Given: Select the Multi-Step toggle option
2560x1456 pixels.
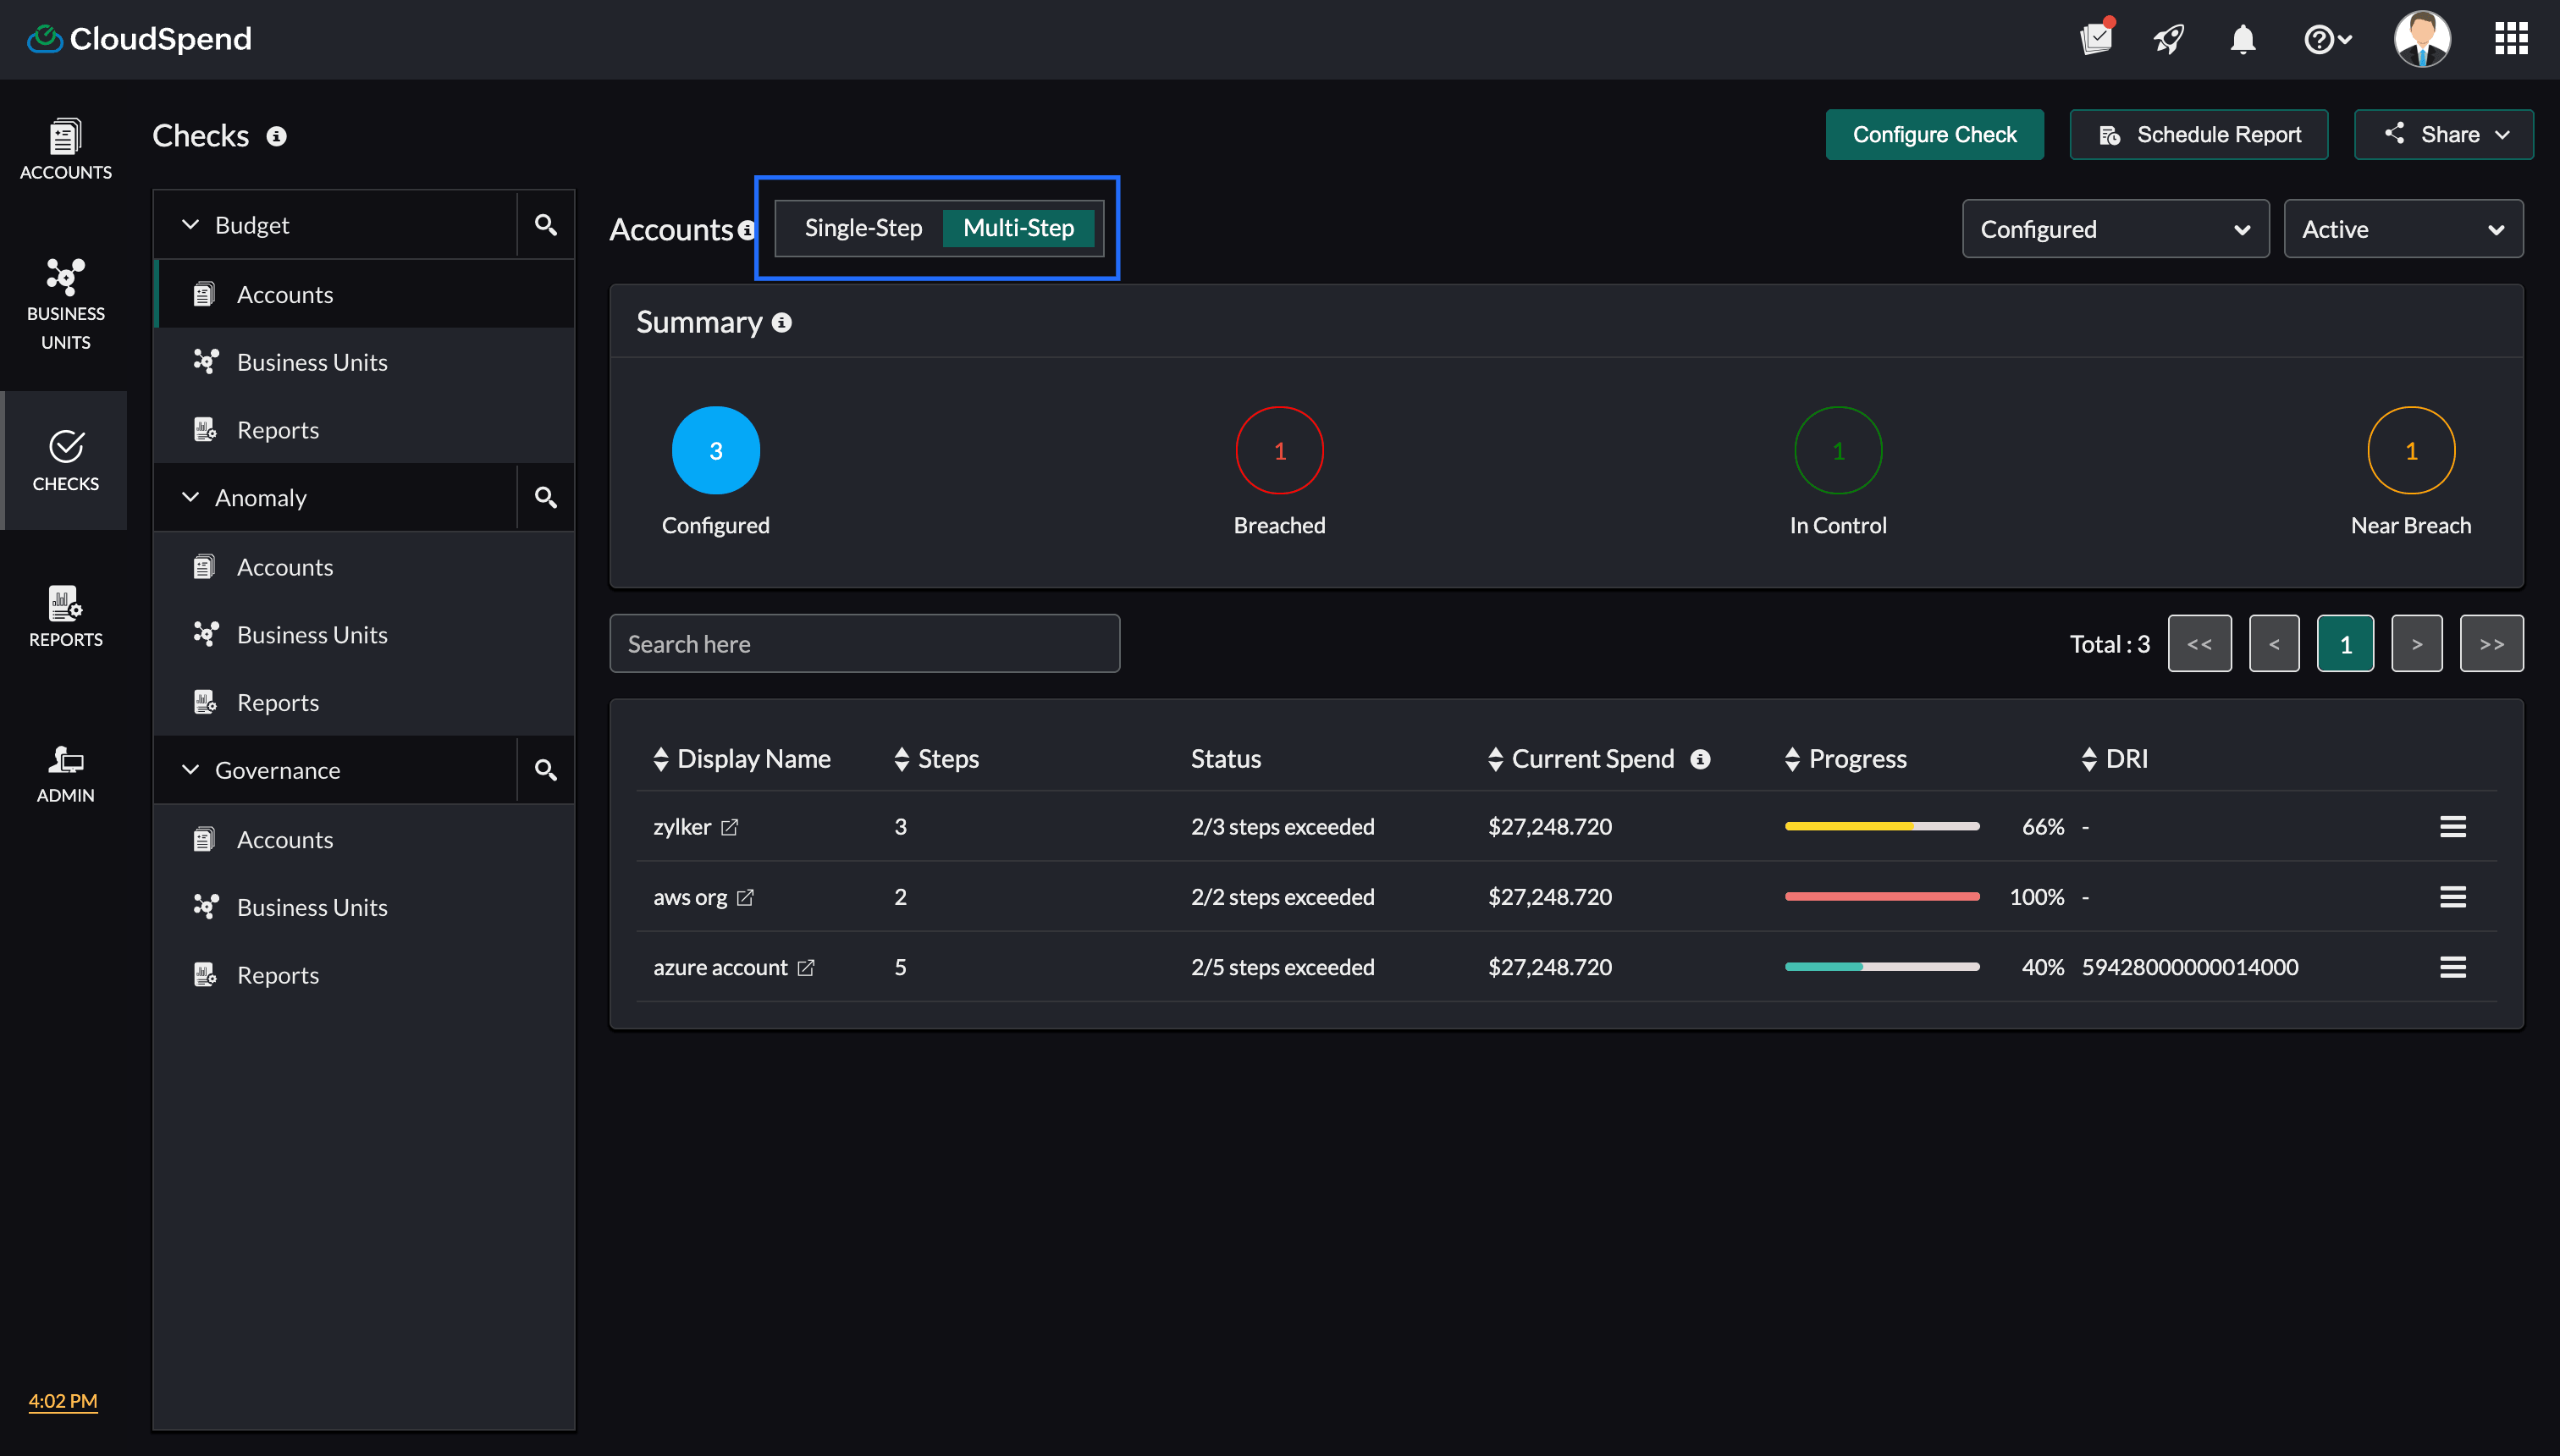Looking at the screenshot, I should 1018,228.
